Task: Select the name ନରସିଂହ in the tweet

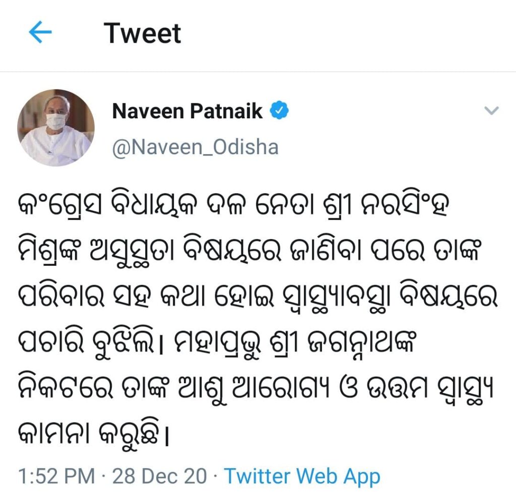Action: tap(405, 205)
